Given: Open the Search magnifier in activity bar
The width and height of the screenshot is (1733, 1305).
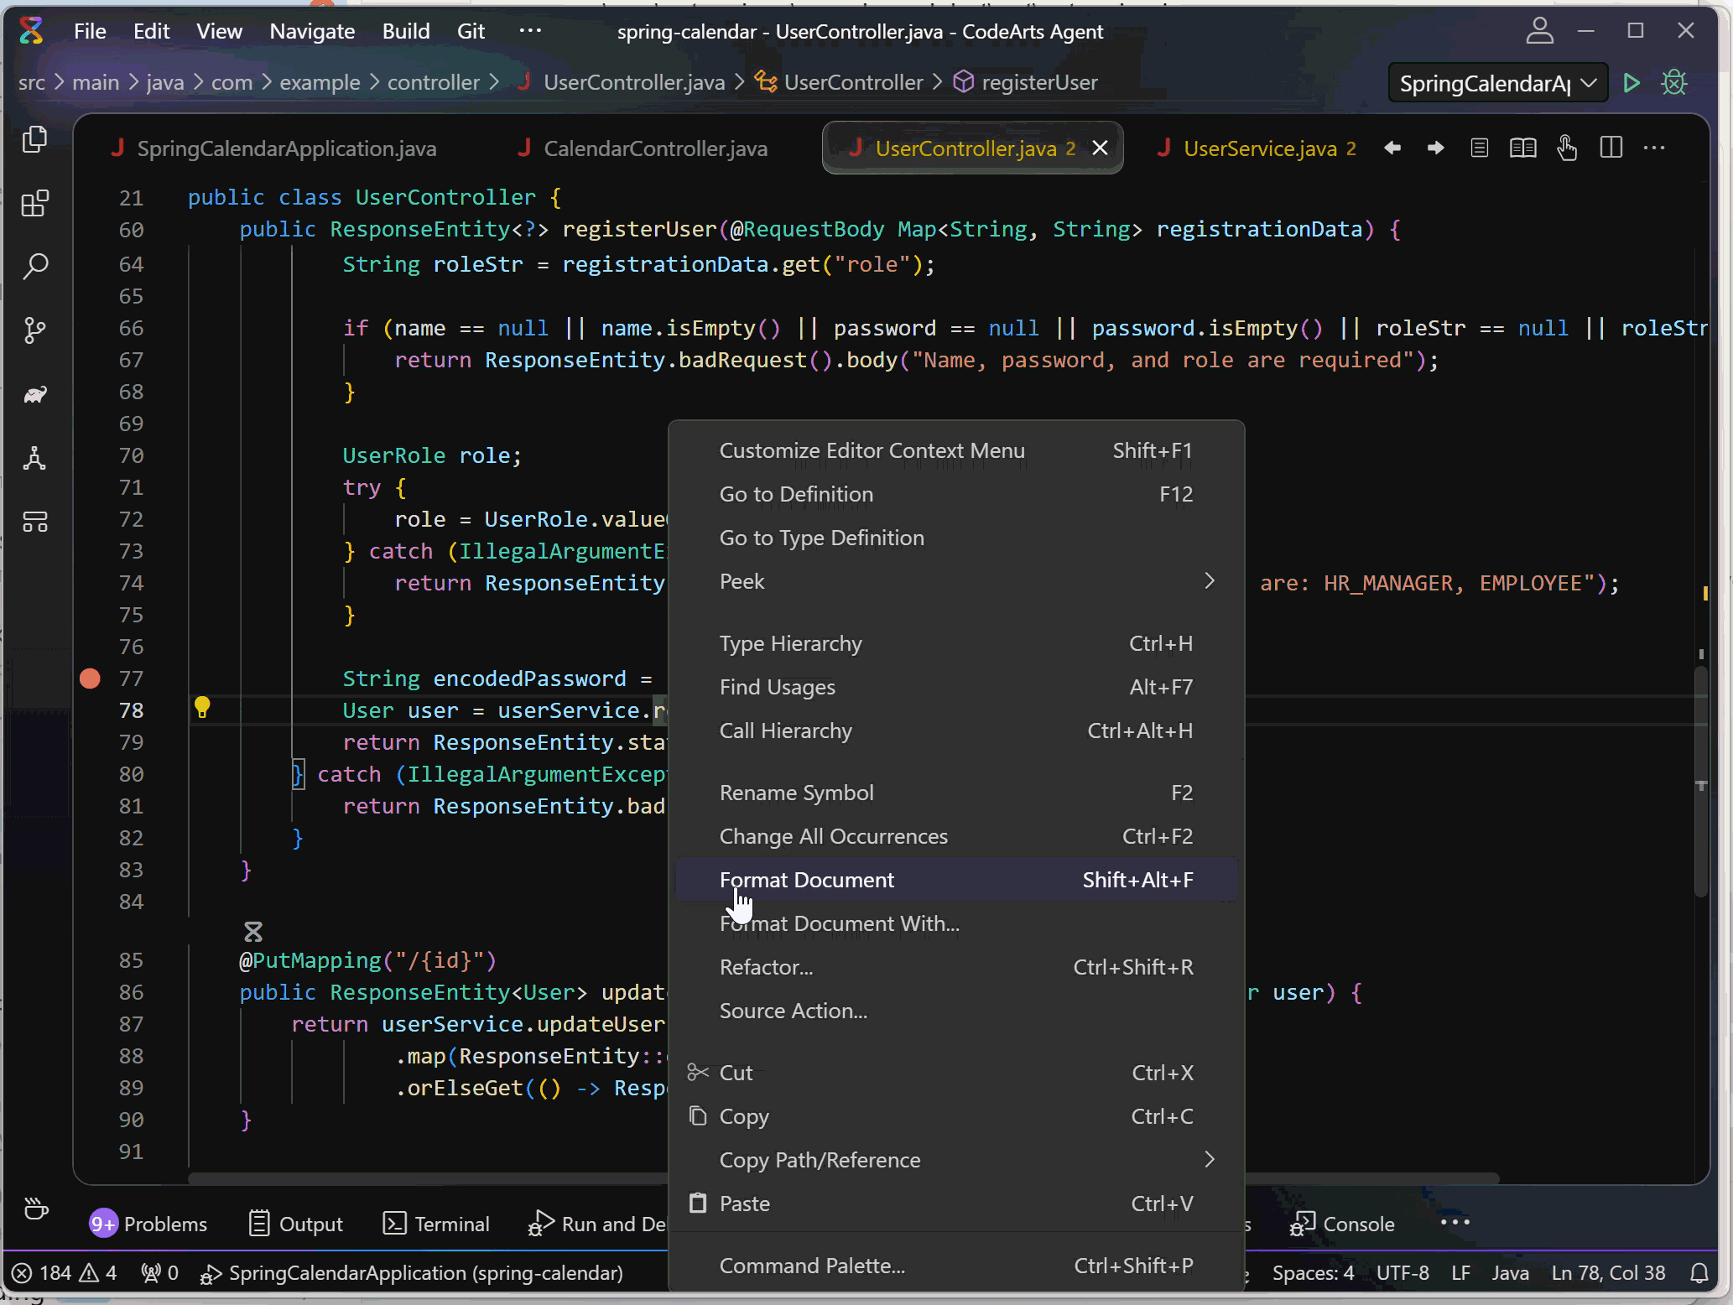Looking at the screenshot, I should 34,267.
